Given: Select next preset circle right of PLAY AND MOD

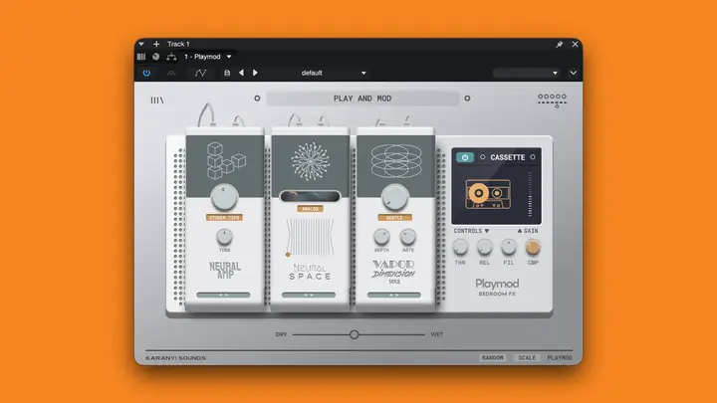Looking at the screenshot, I should 467,99.
